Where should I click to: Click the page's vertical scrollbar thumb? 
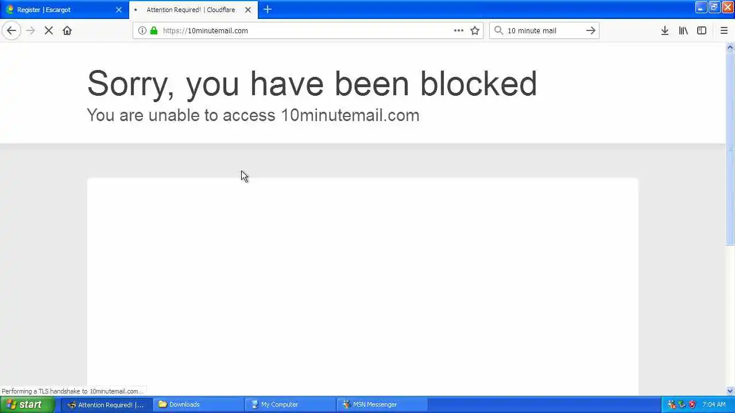point(730,149)
